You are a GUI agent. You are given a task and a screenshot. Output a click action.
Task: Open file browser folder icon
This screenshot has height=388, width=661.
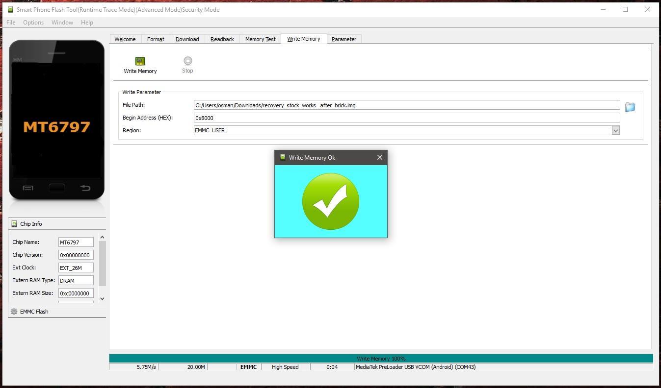point(630,107)
